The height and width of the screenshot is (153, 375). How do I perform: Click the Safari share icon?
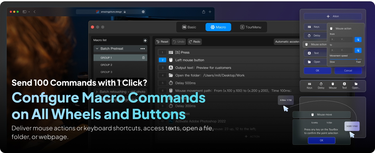(x=204, y=12)
